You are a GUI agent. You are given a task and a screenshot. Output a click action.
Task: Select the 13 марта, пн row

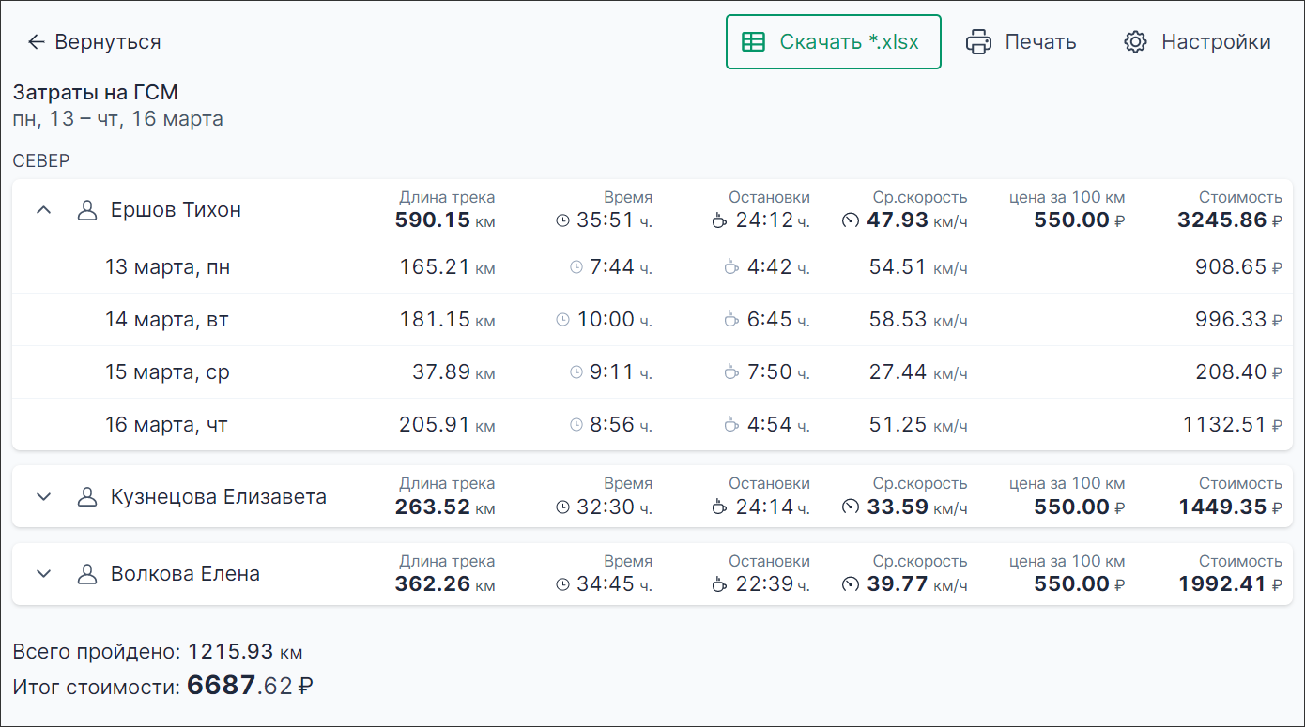pyautogui.click(x=167, y=267)
